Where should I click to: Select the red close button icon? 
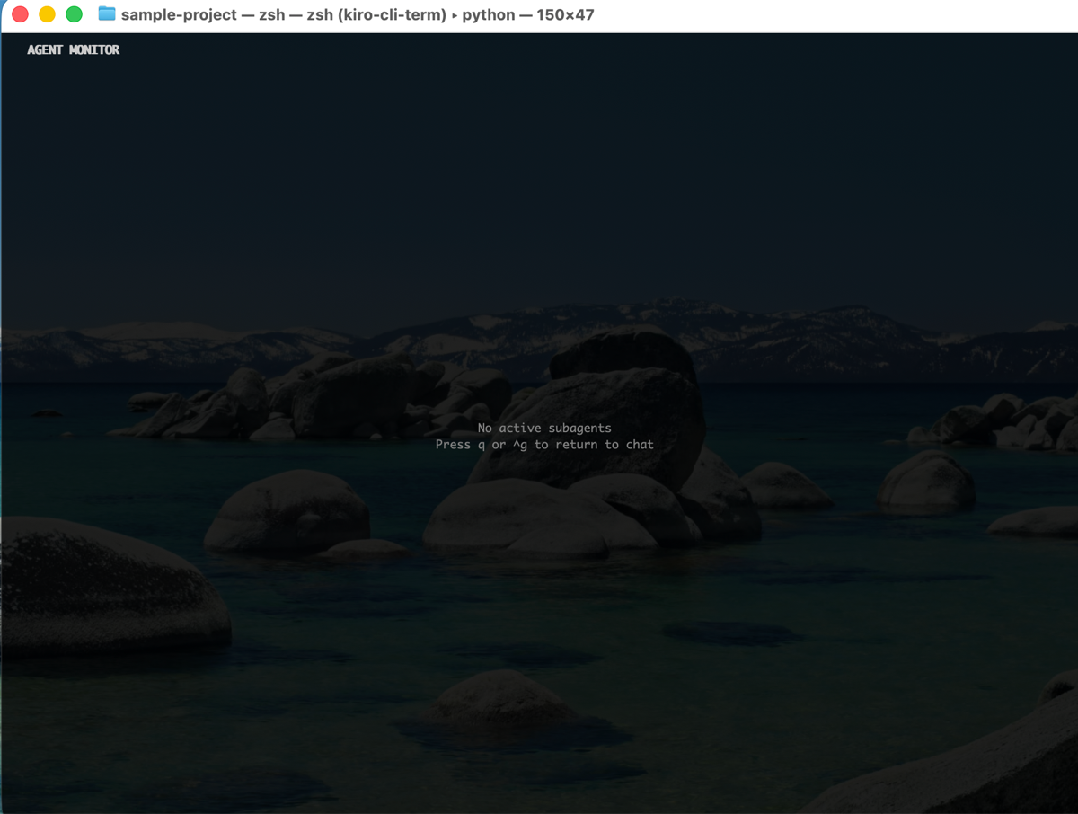tap(19, 14)
